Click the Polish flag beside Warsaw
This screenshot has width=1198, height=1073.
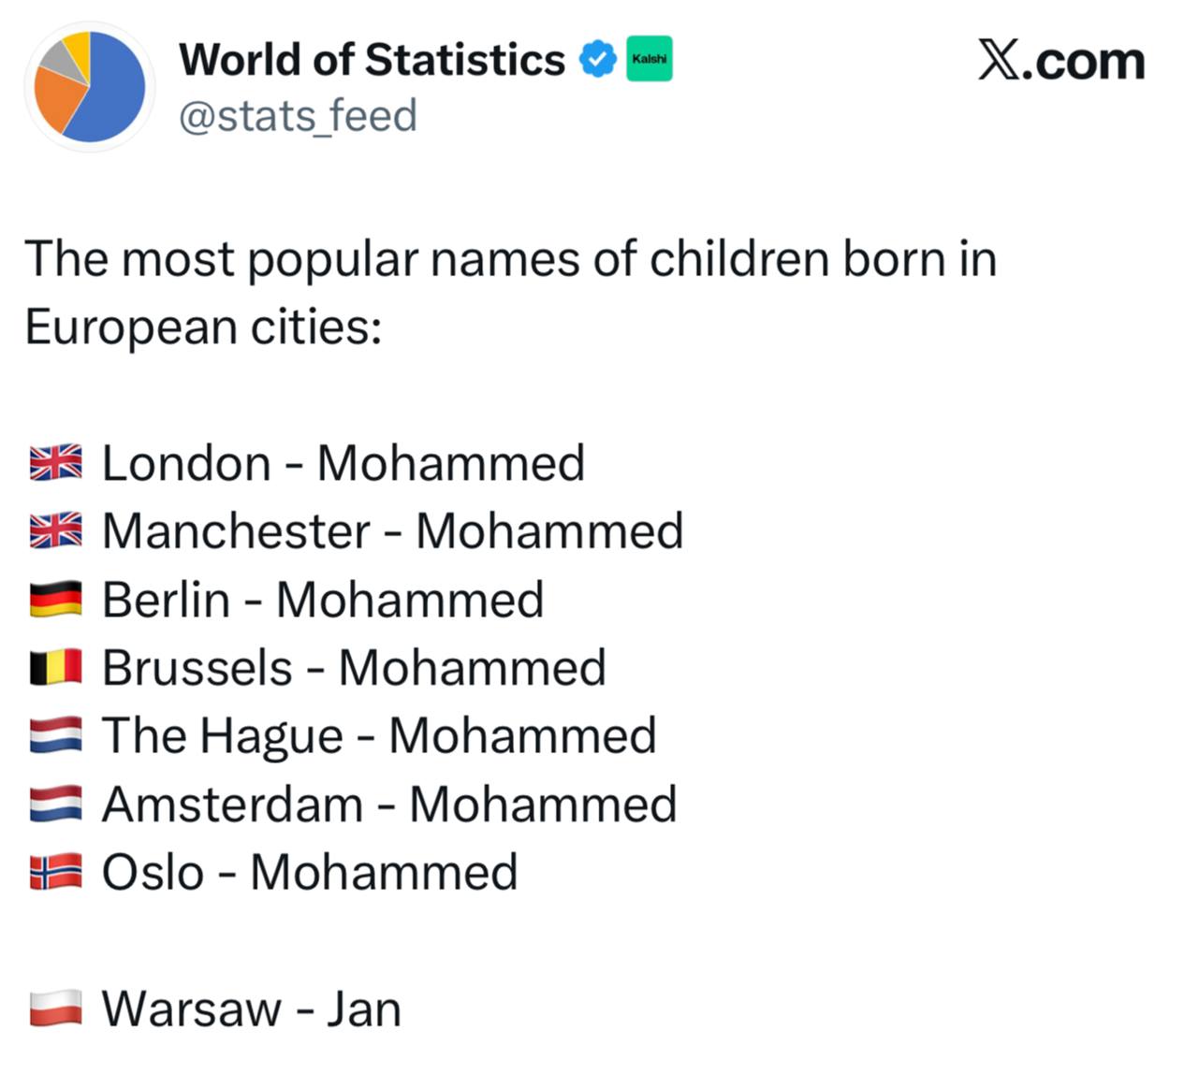coord(55,1009)
